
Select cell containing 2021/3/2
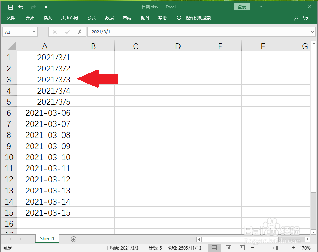45,69
